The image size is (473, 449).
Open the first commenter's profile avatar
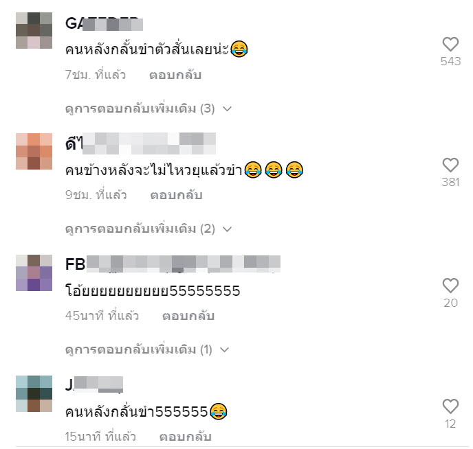pyautogui.click(x=34, y=30)
